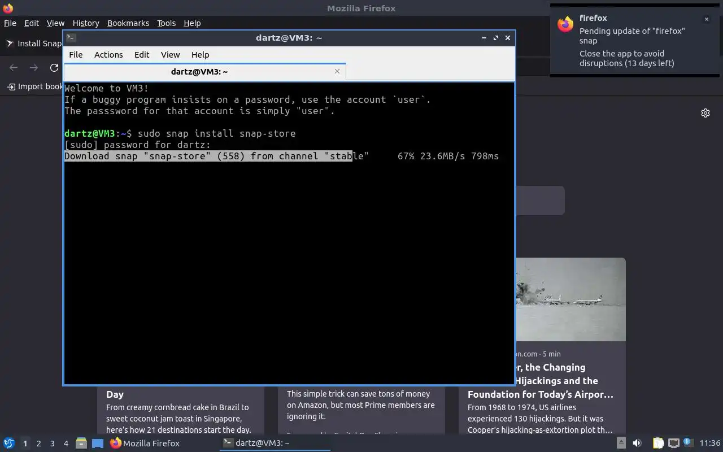The width and height of the screenshot is (723, 452).
Task: Open the article ending with 'Day'
Action: pyautogui.click(x=115, y=394)
